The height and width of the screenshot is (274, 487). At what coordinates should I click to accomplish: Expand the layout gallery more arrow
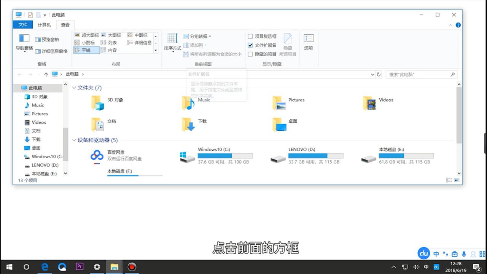156,50
